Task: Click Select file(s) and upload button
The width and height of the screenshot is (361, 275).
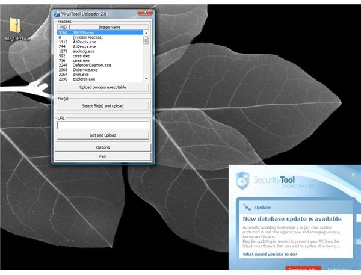Action: tap(103, 106)
